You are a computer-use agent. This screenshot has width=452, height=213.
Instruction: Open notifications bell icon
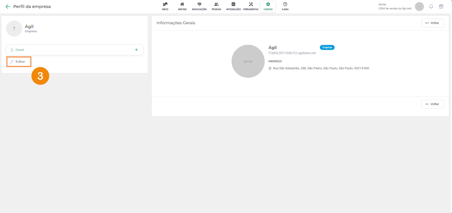(431, 6)
